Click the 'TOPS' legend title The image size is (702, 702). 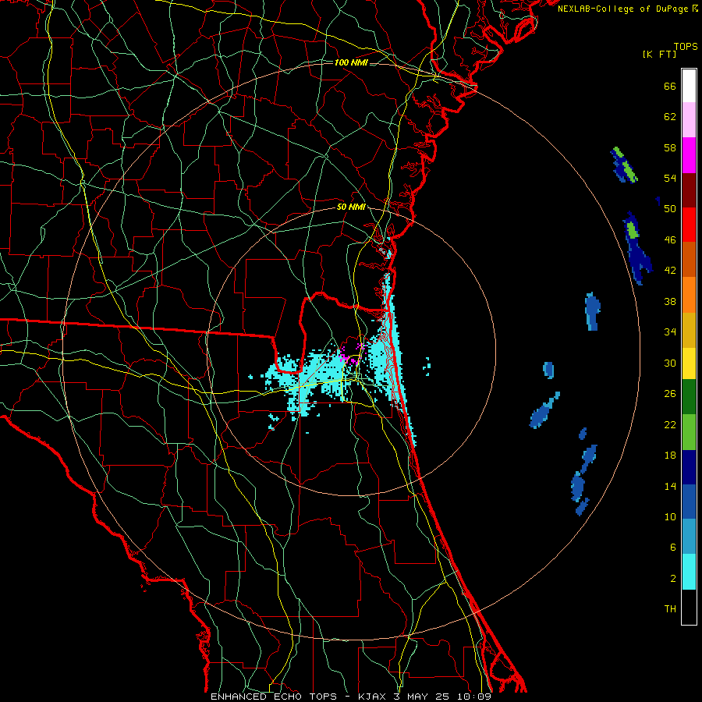click(x=686, y=47)
